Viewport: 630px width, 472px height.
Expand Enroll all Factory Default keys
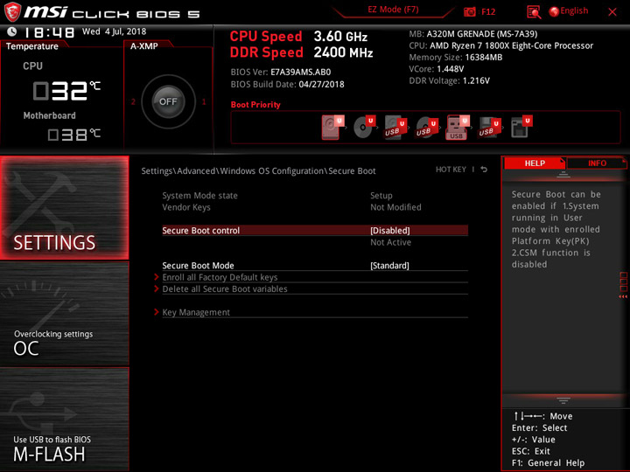(x=220, y=277)
